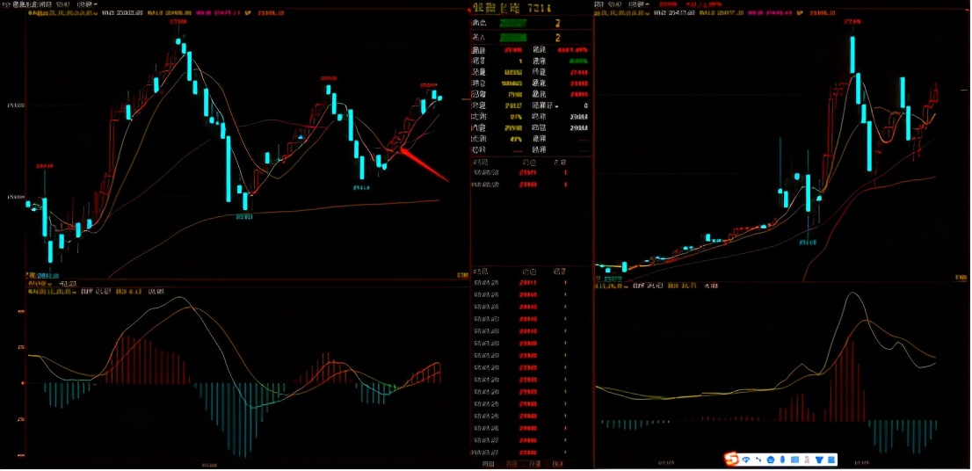Open the period dropdown above left chart
972x471 pixels.
(87, 4)
